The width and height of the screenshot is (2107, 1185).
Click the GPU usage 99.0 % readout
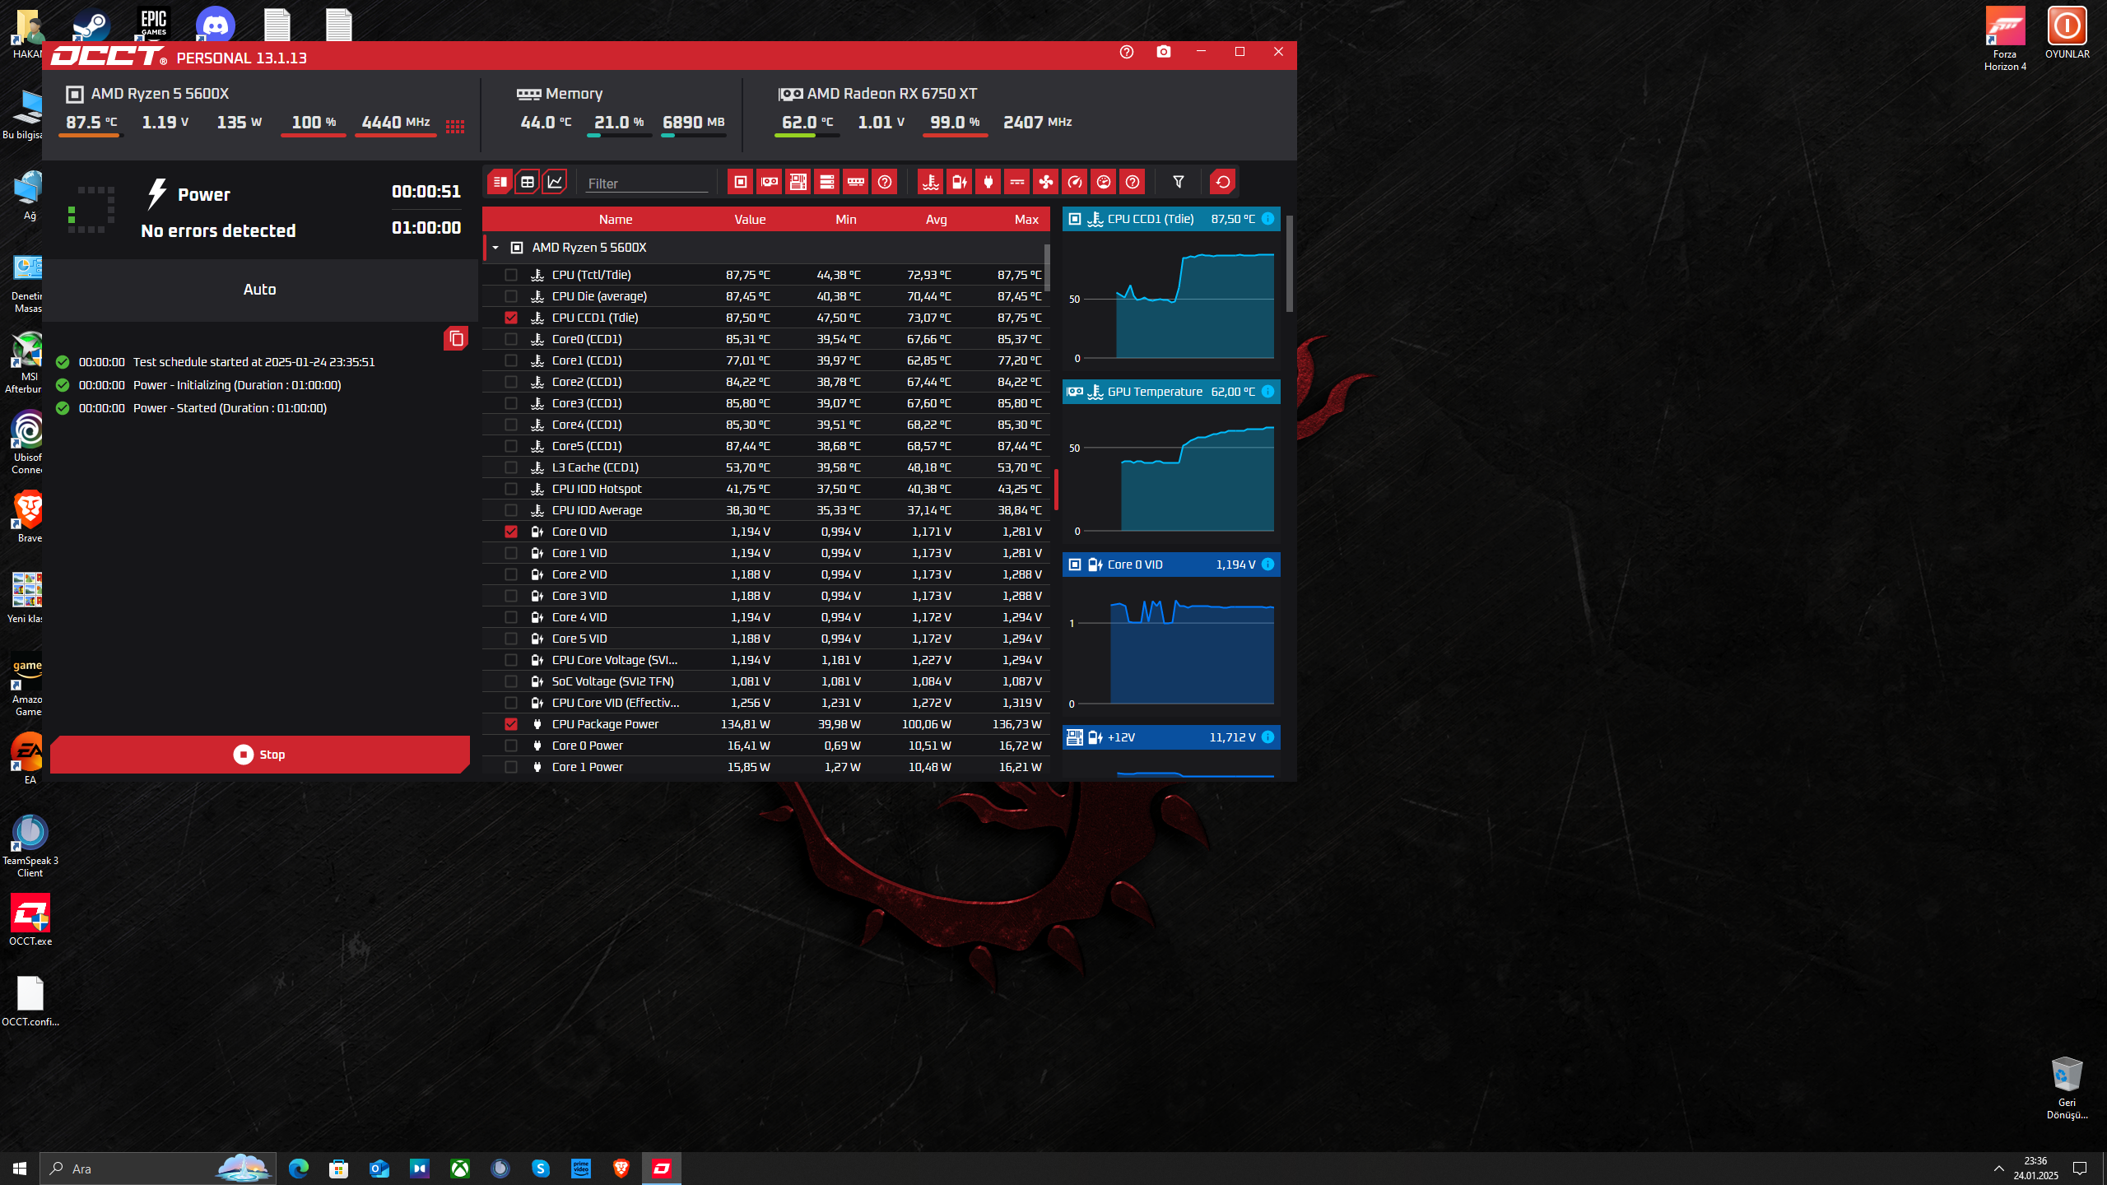click(x=955, y=123)
